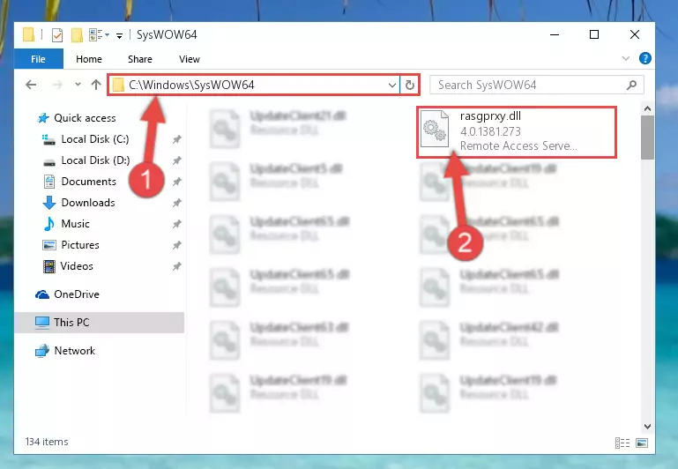
Task: Open the address bar history dropdown
Action: pyautogui.click(x=392, y=86)
